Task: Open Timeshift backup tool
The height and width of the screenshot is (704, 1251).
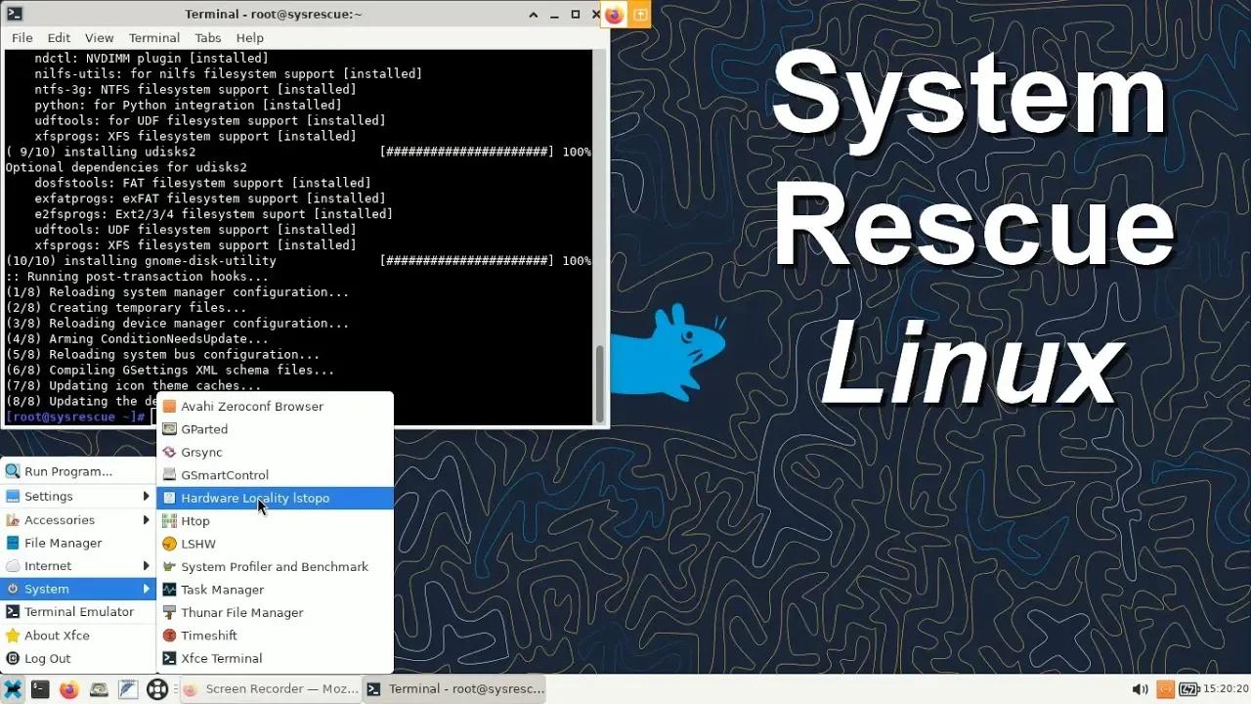Action: pos(208,635)
